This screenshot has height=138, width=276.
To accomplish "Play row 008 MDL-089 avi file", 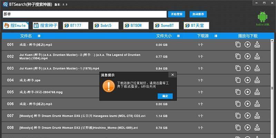I will 247,127.
